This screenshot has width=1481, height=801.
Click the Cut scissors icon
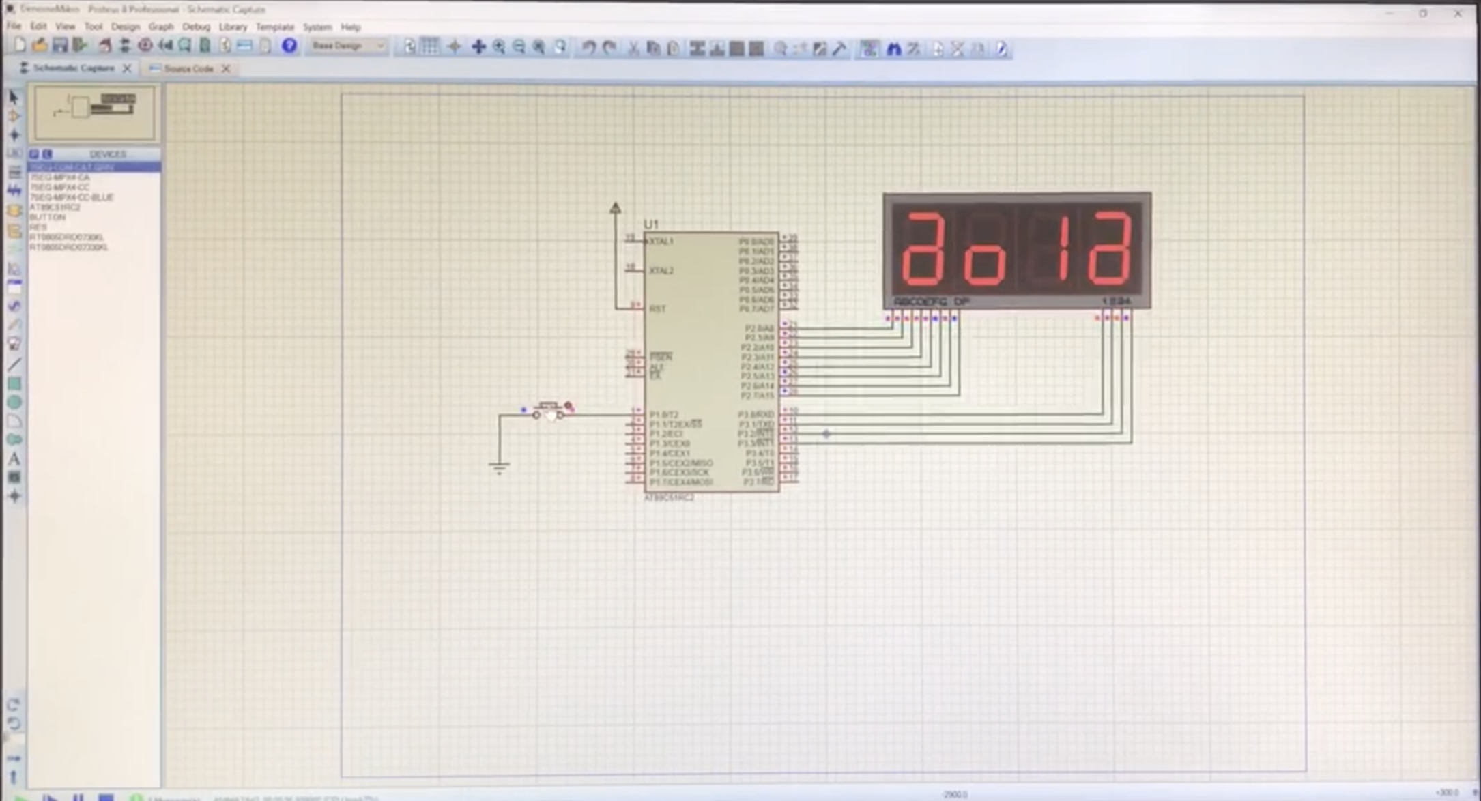tap(633, 48)
